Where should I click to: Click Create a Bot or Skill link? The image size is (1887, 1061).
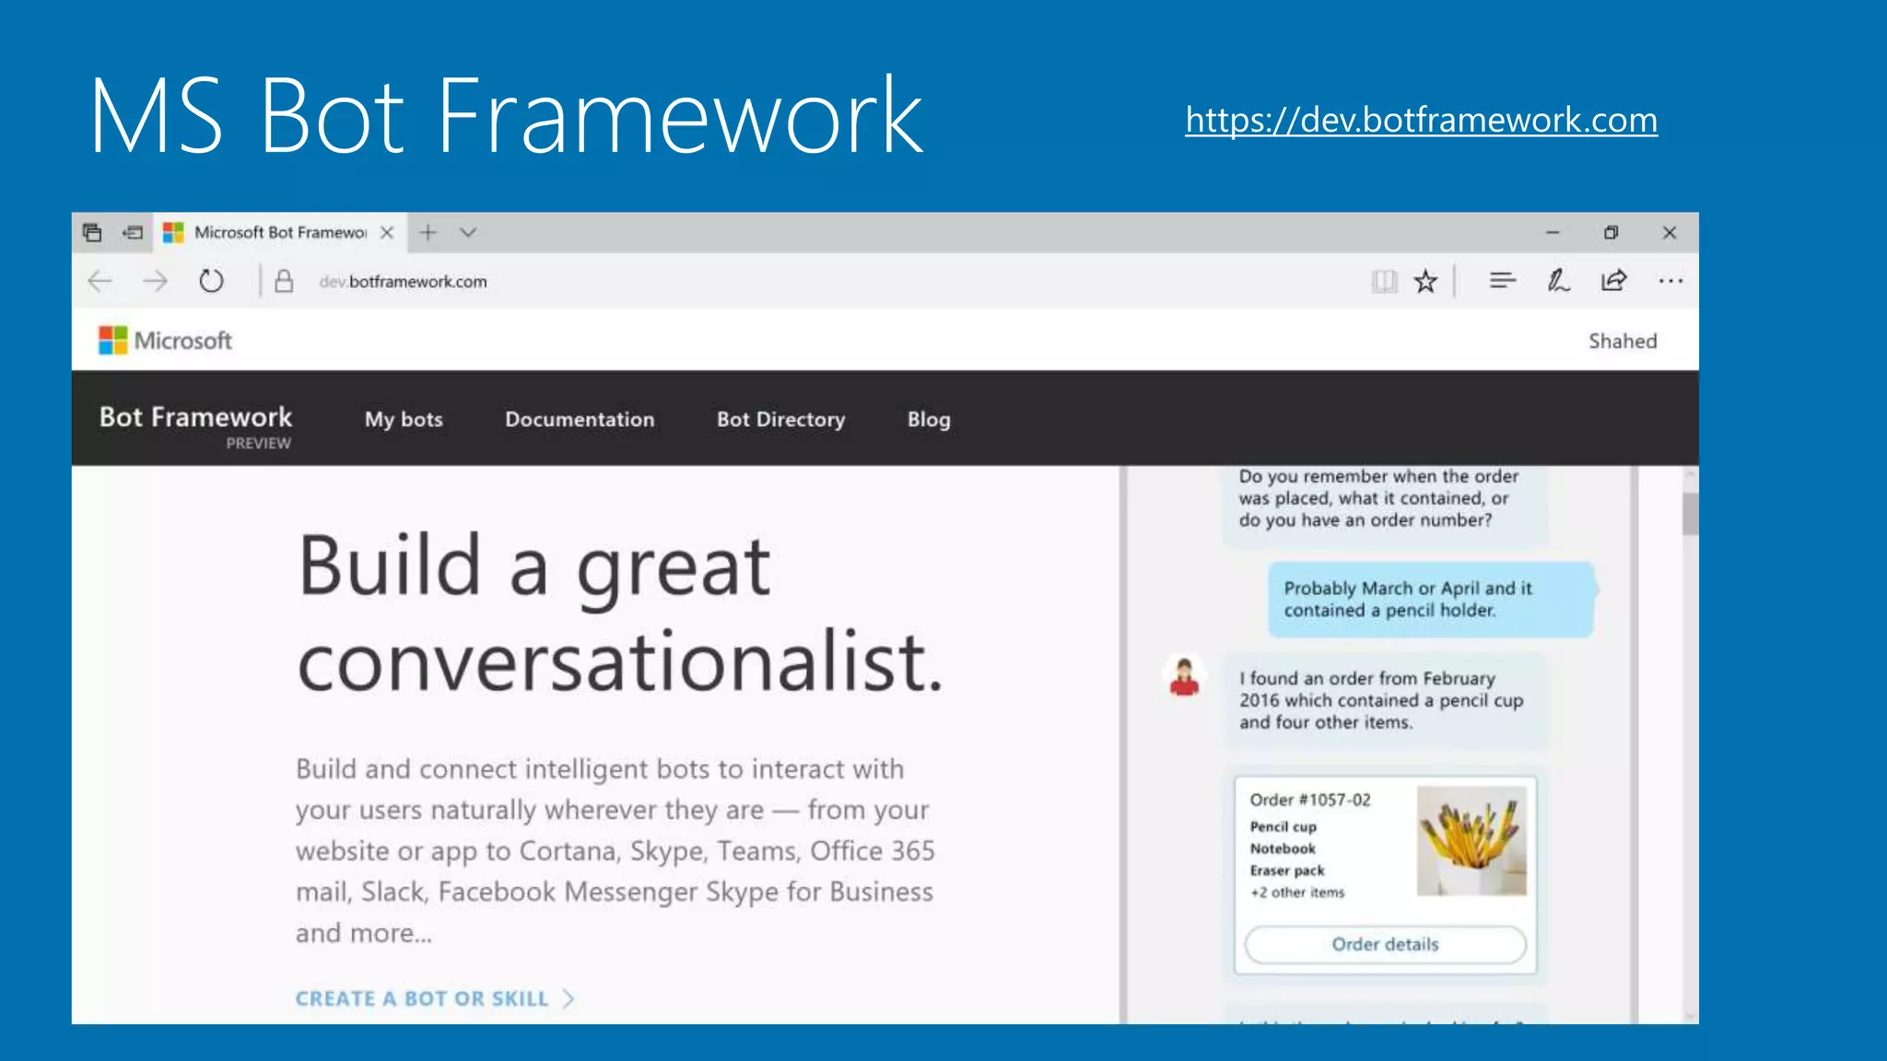click(434, 998)
